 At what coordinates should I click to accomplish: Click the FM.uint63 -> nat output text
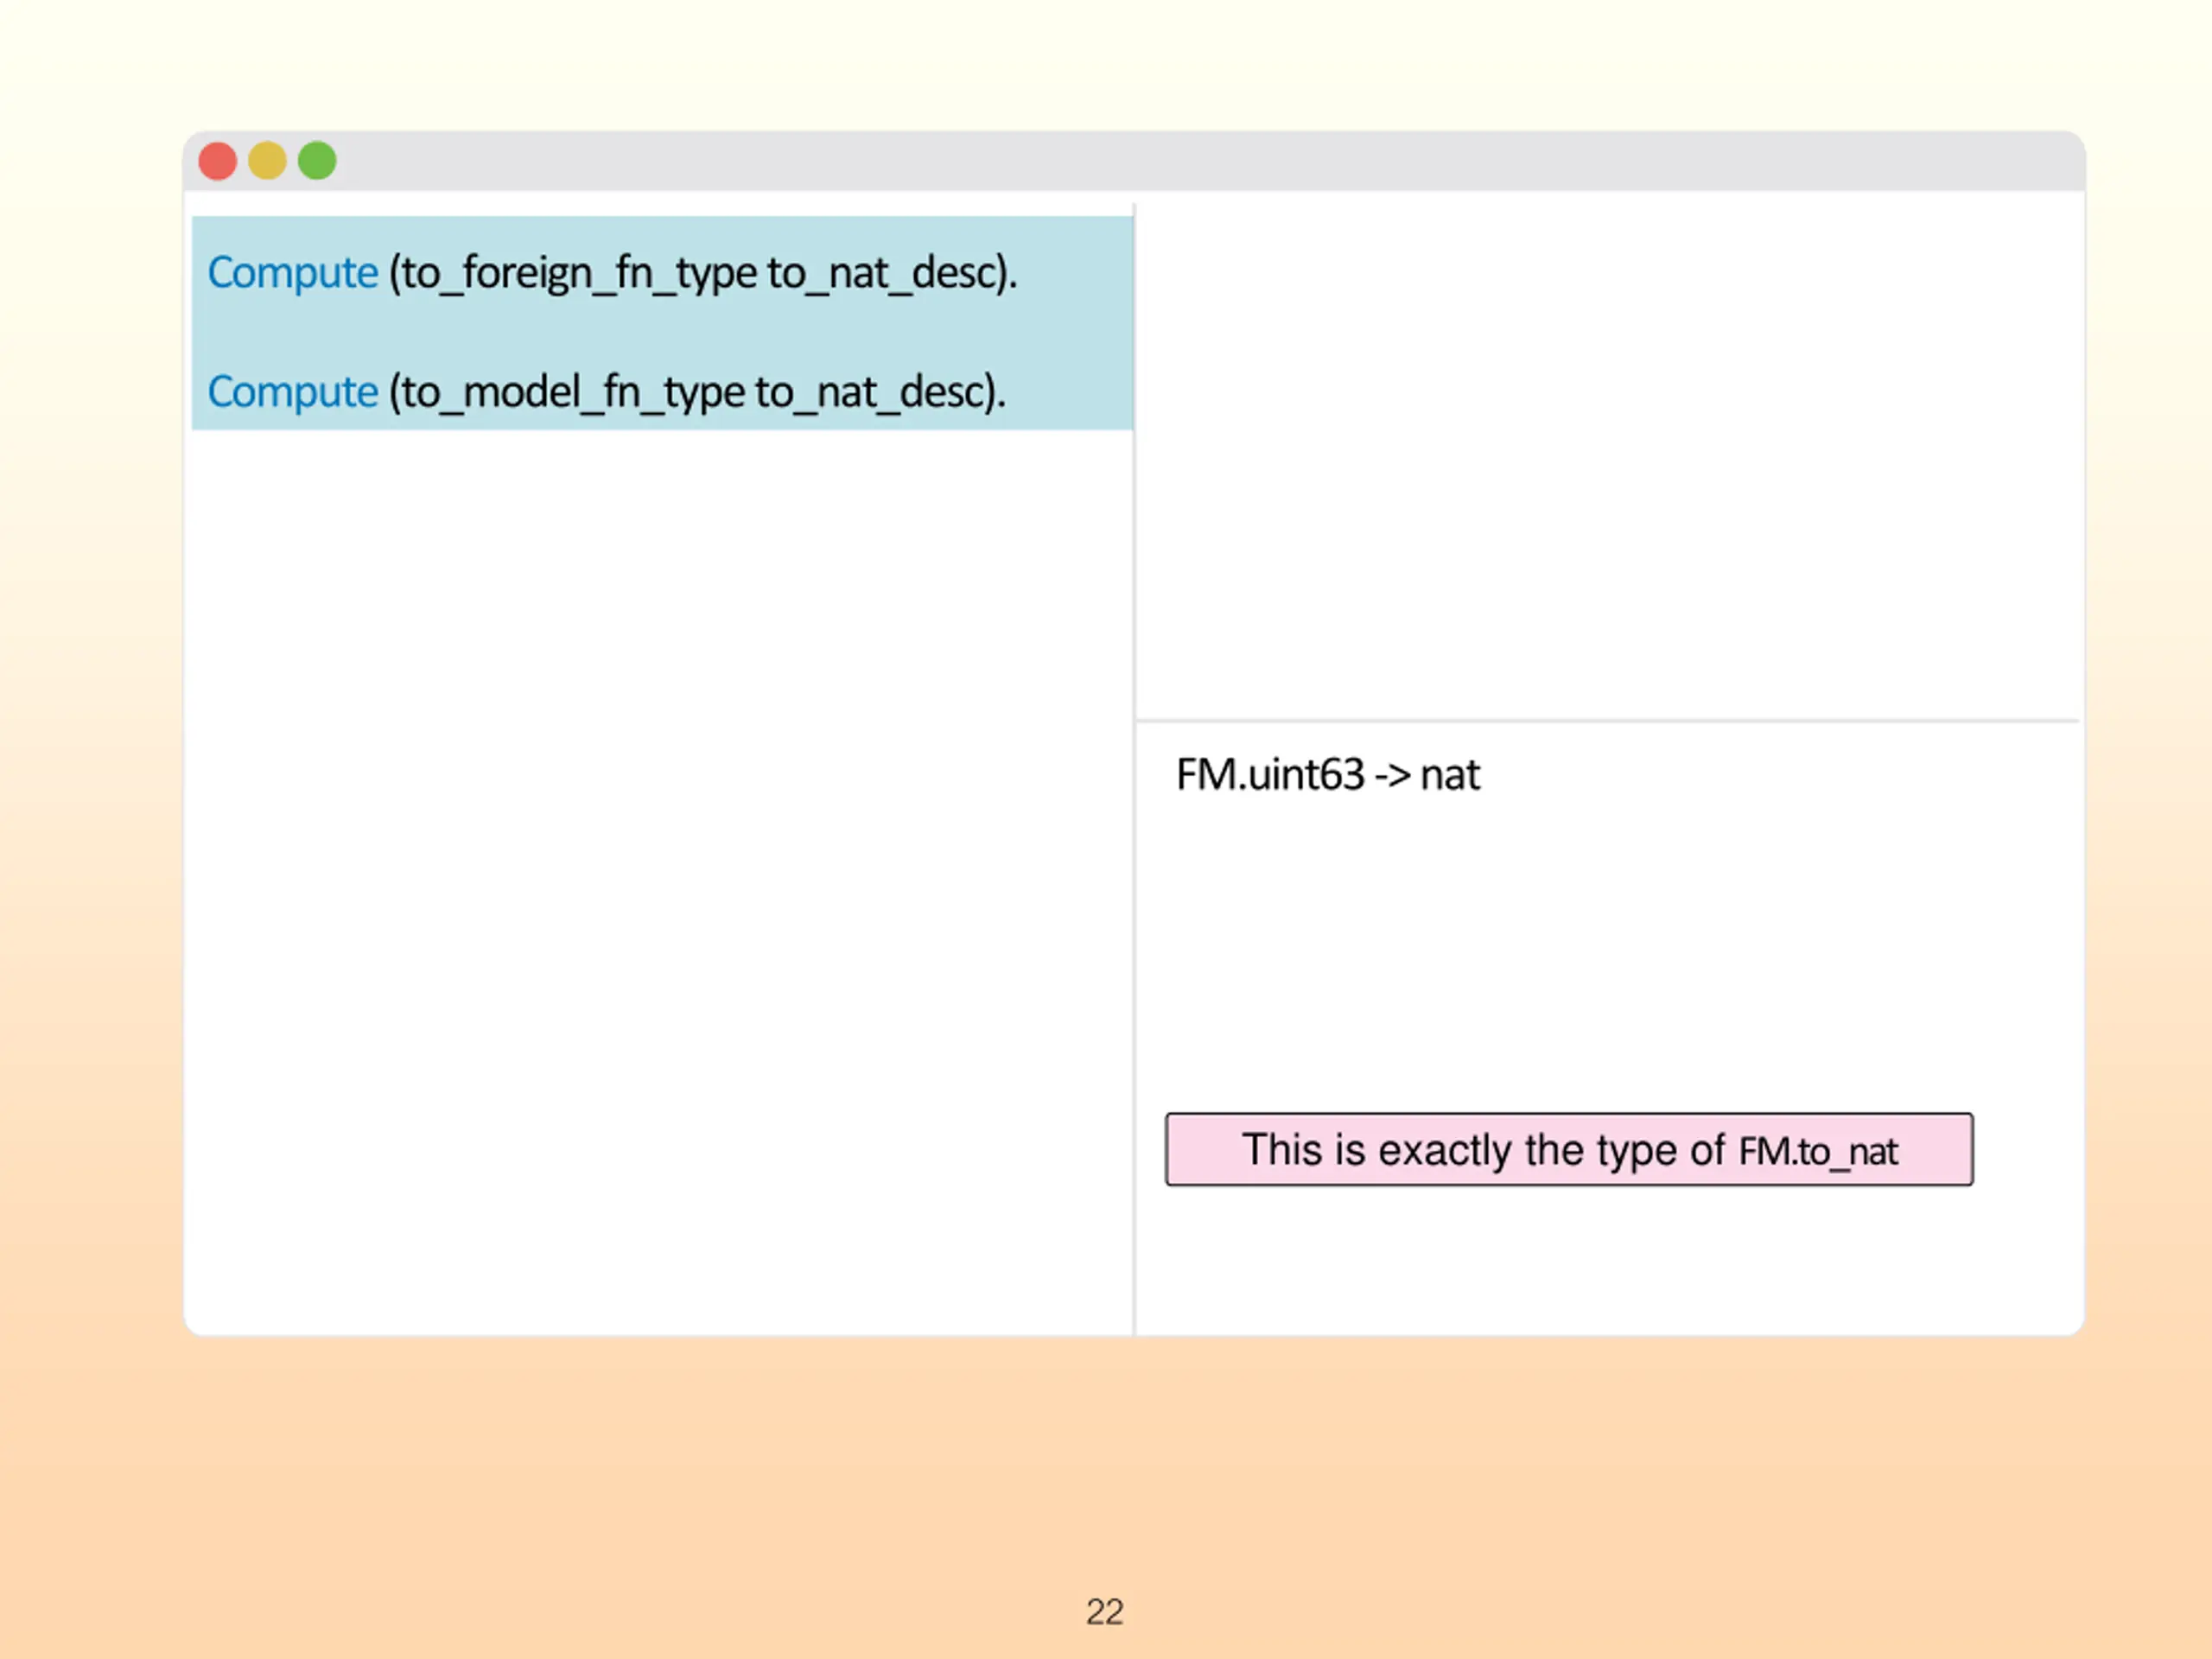[1327, 775]
